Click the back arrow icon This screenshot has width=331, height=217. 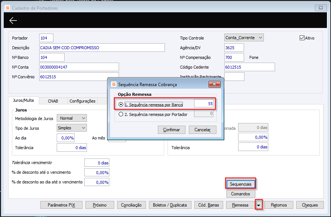13,21
